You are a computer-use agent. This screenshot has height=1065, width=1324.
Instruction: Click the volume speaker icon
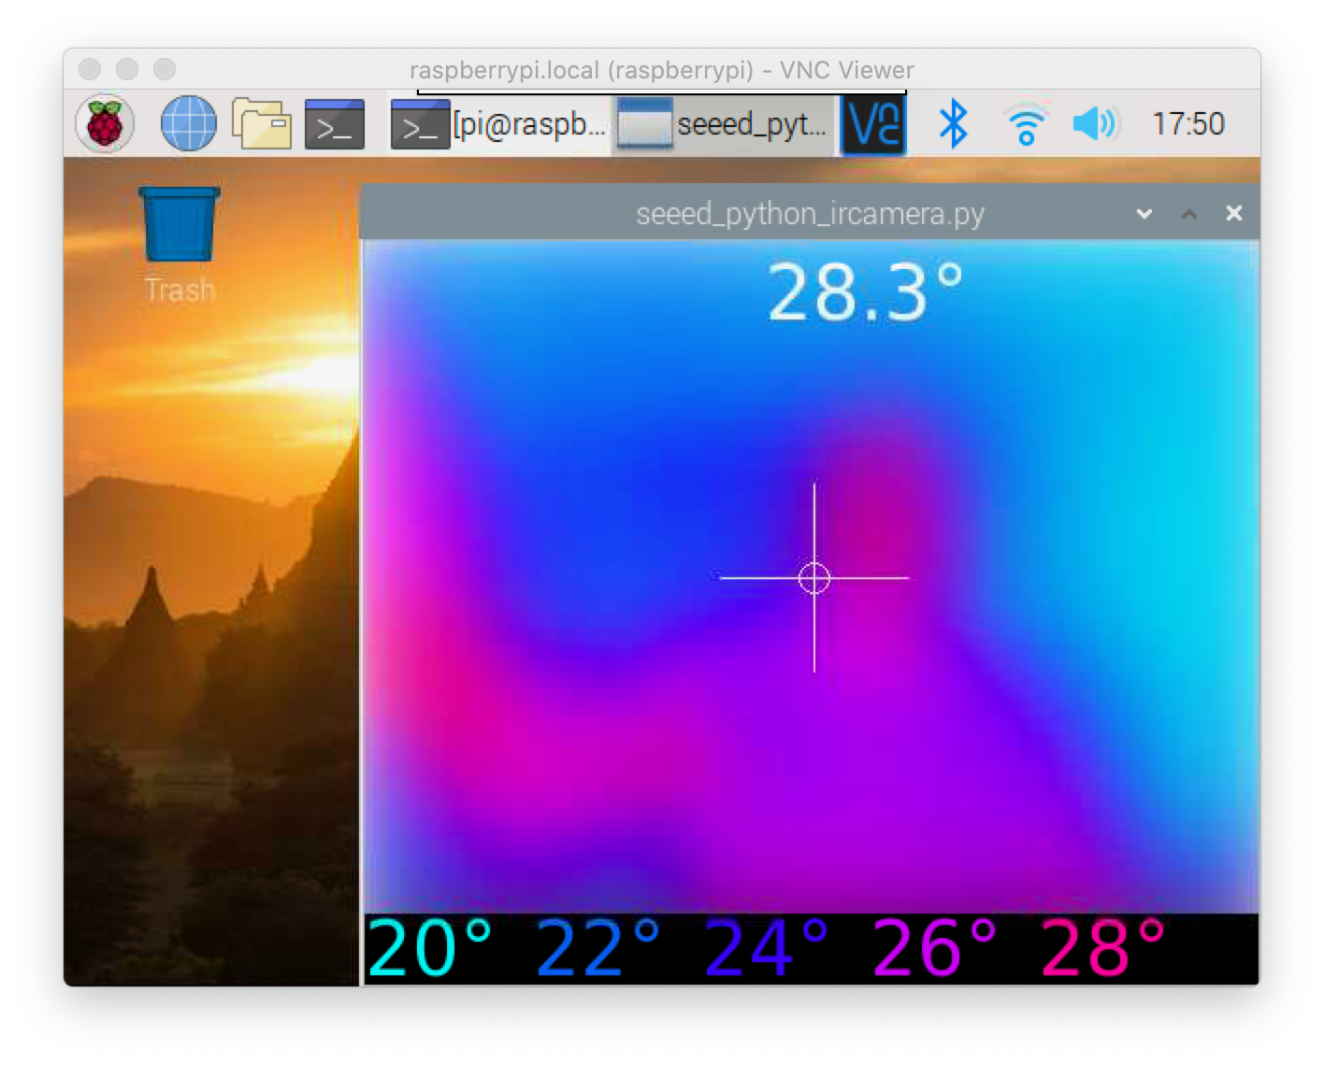pos(1095,124)
